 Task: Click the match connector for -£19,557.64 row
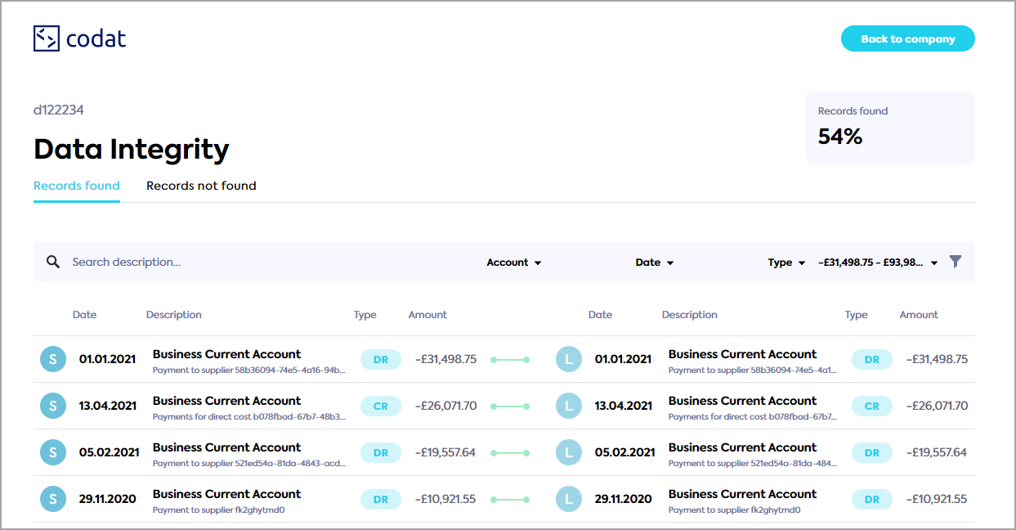(510, 453)
